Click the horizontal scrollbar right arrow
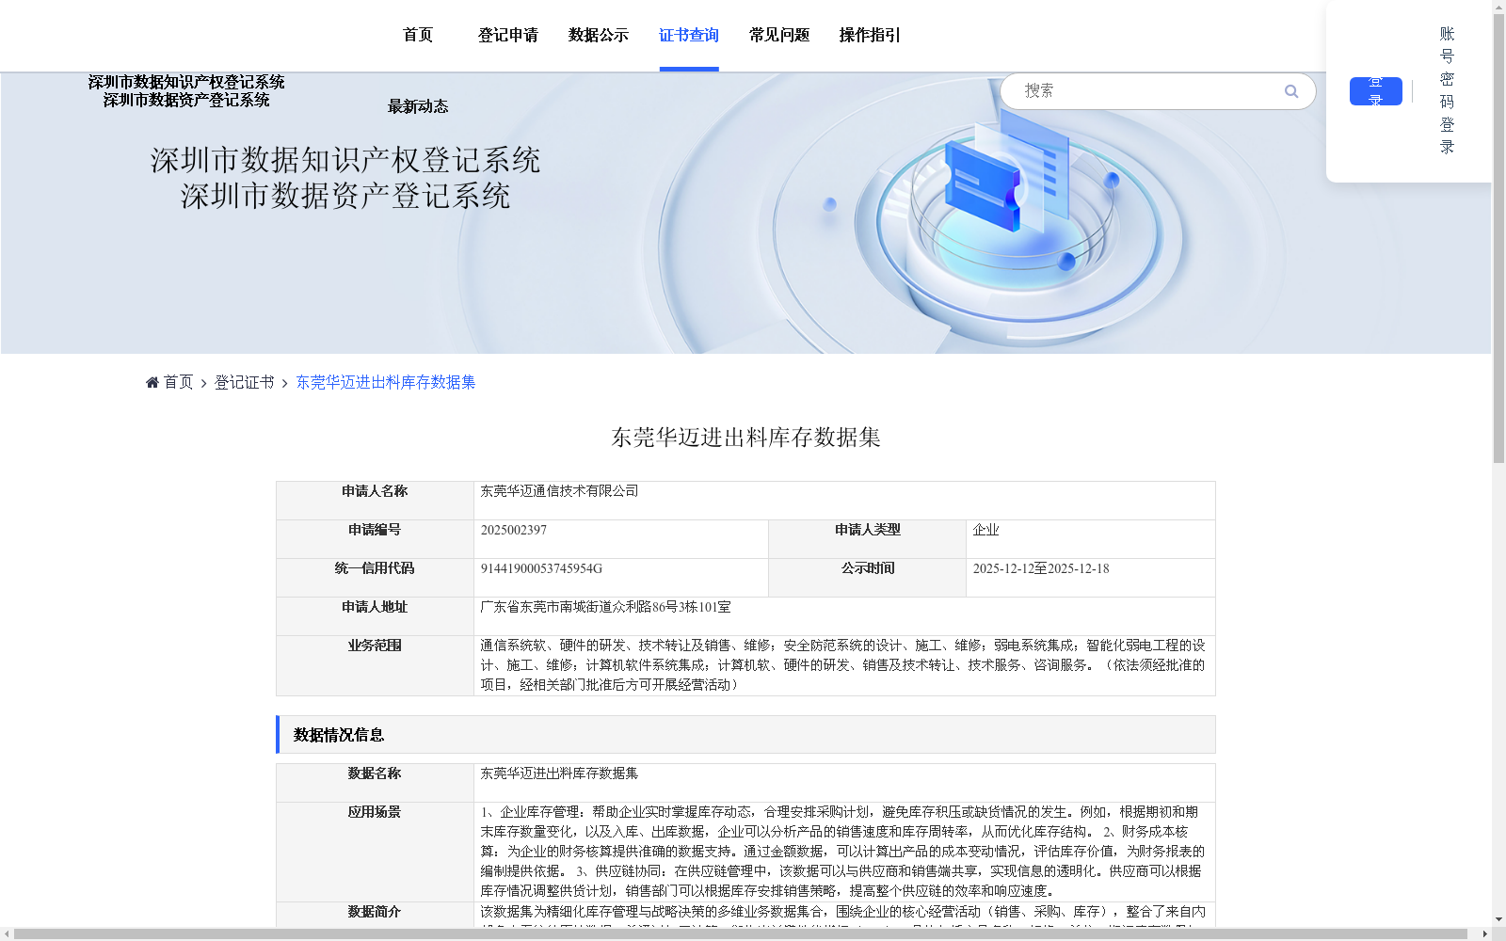 click(x=1485, y=933)
